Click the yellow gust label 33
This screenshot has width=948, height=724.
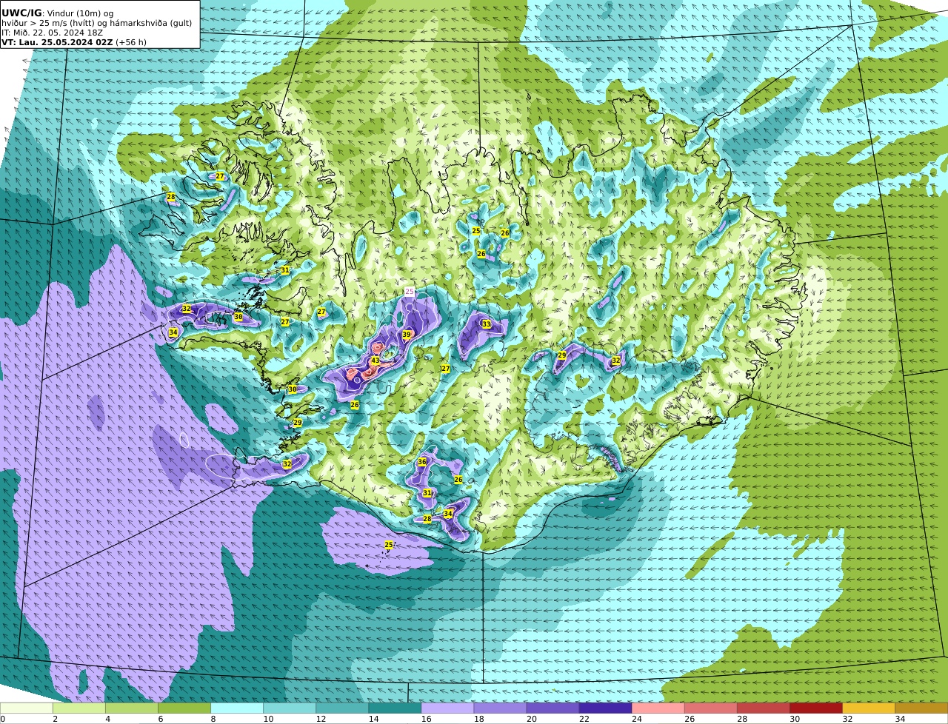[486, 324]
